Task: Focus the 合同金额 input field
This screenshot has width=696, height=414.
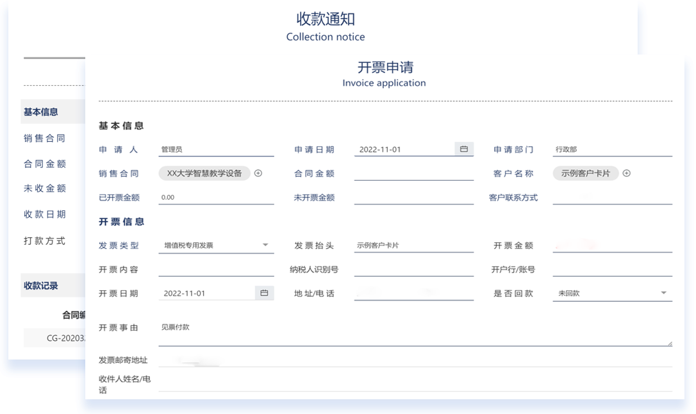Action: point(413,174)
